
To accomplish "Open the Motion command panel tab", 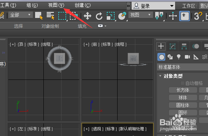I will (x=196, y=46).
